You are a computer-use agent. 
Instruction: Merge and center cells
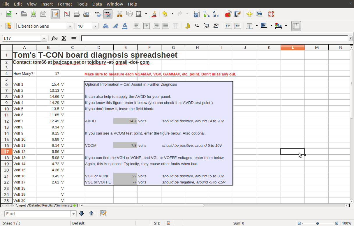(x=175, y=26)
